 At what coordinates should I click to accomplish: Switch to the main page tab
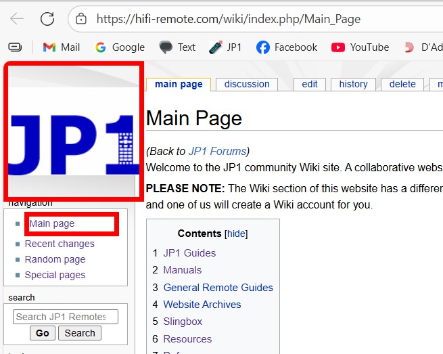click(x=179, y=84)
